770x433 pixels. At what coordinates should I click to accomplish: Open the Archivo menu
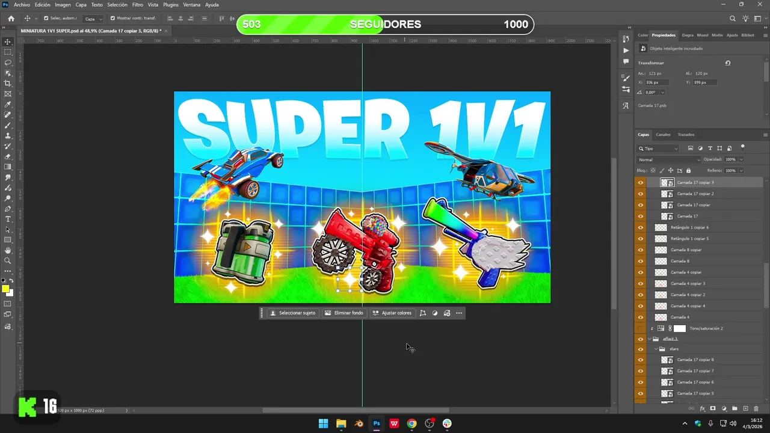click(x=22, y=5)
